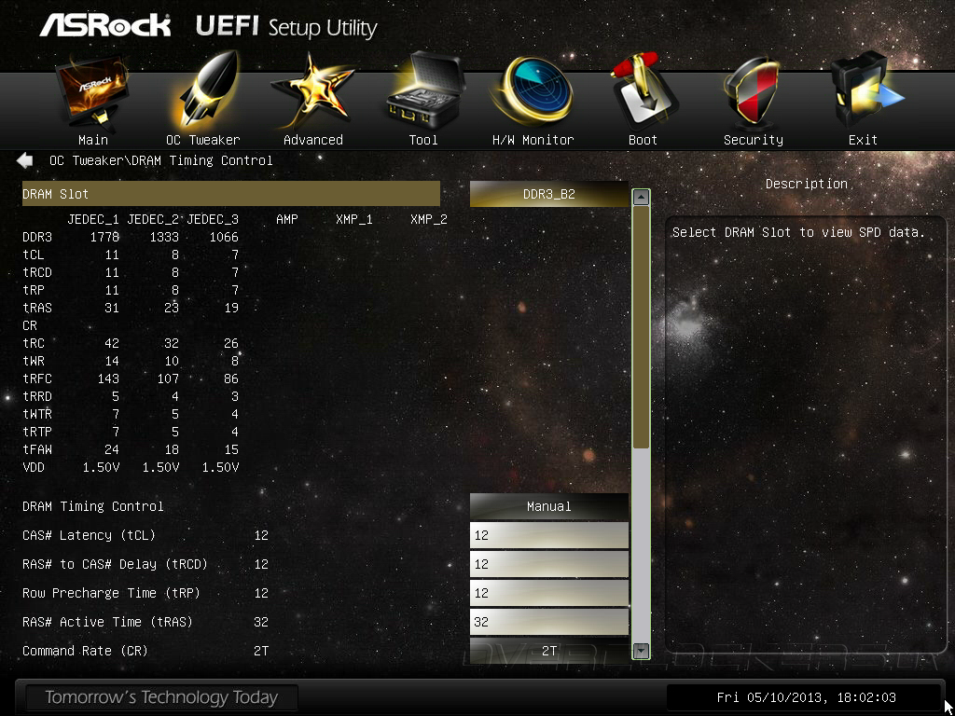This screenshot has width=955, height=716.
Task: Switch to the Boot tab label
Action: point(644,140)
